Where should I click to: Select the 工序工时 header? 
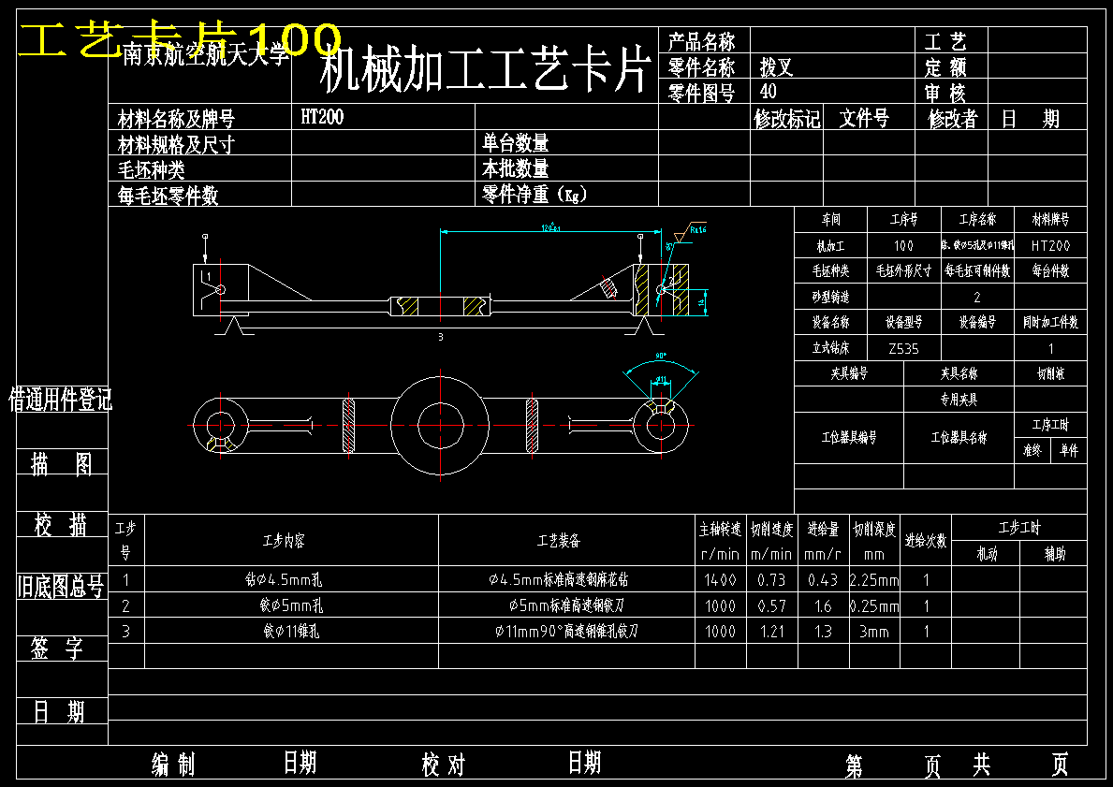pos(1050,425)
